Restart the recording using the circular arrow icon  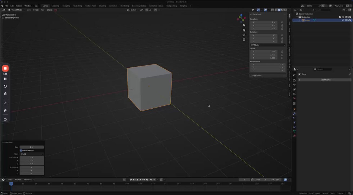coord(5,86)
